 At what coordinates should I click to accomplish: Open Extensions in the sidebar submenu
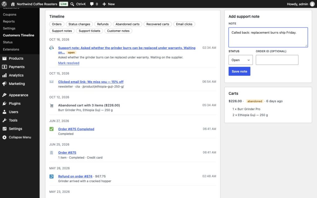pyautogui.click(x=11, y=49)
